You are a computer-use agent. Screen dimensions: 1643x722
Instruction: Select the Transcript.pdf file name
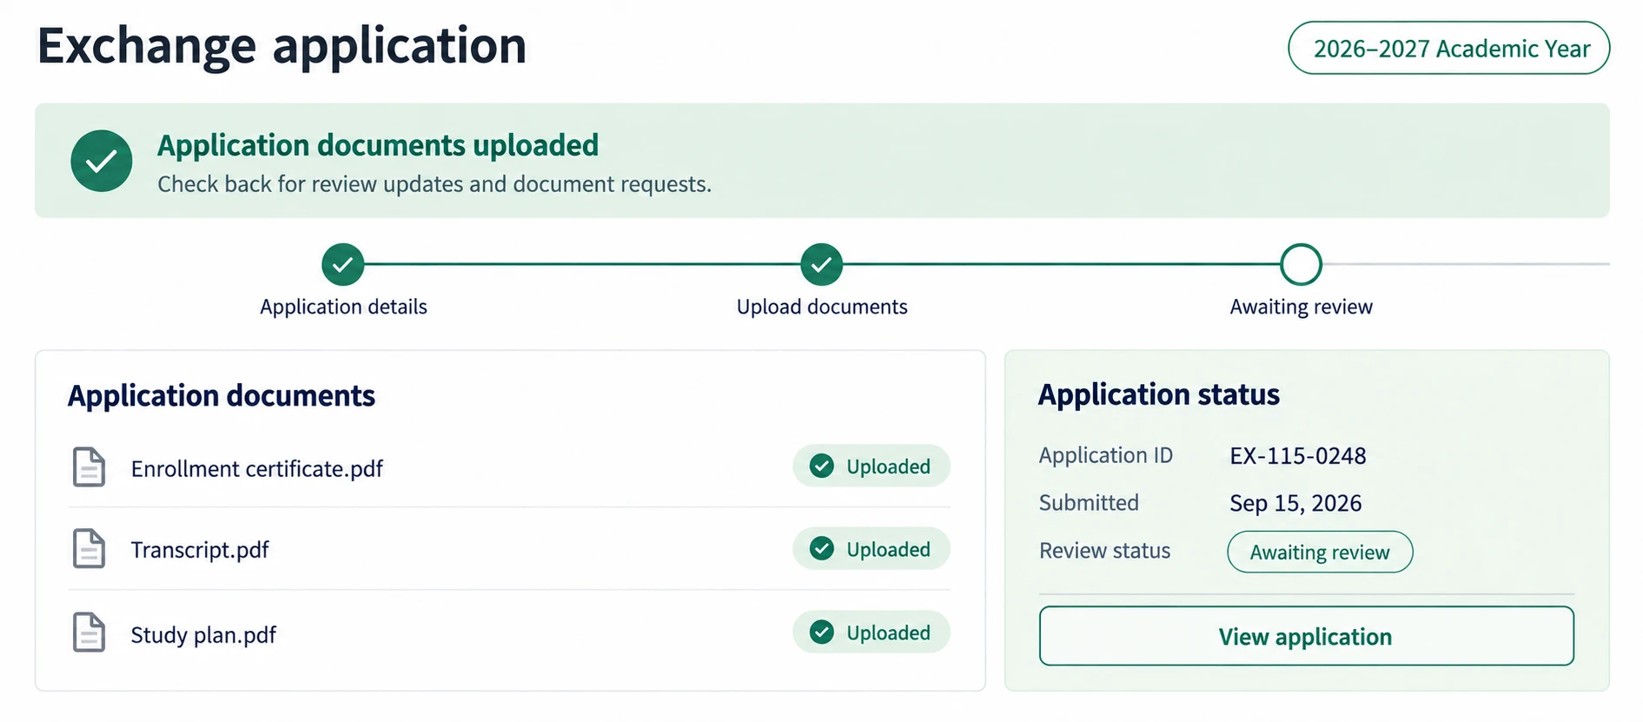point(200,550)
